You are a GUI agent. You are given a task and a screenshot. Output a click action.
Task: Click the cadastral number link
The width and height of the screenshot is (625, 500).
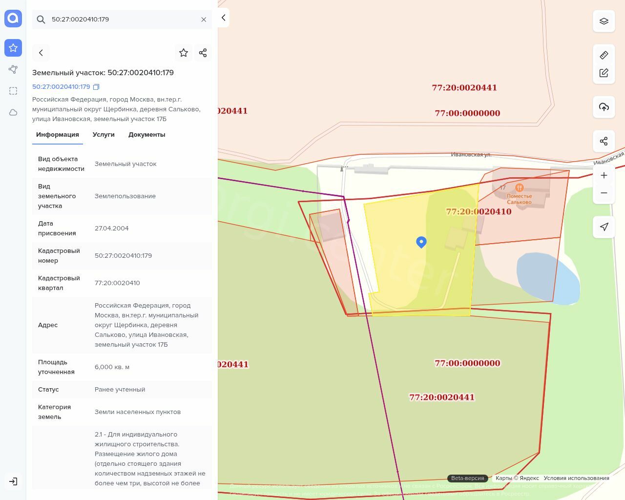tap(61, 87)
